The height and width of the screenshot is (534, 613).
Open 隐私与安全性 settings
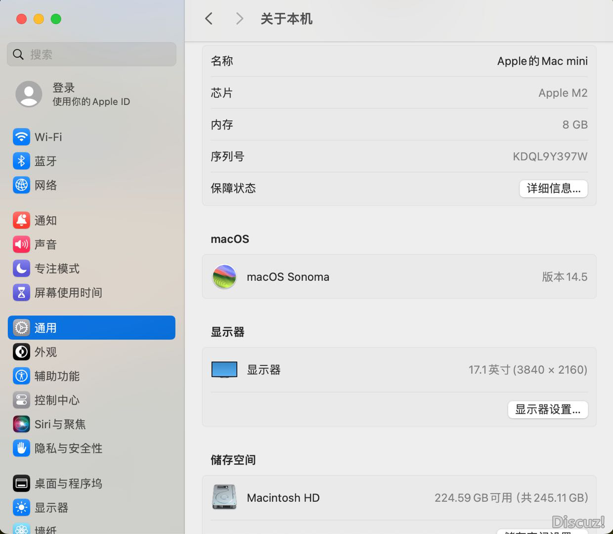tap(91, 448)
